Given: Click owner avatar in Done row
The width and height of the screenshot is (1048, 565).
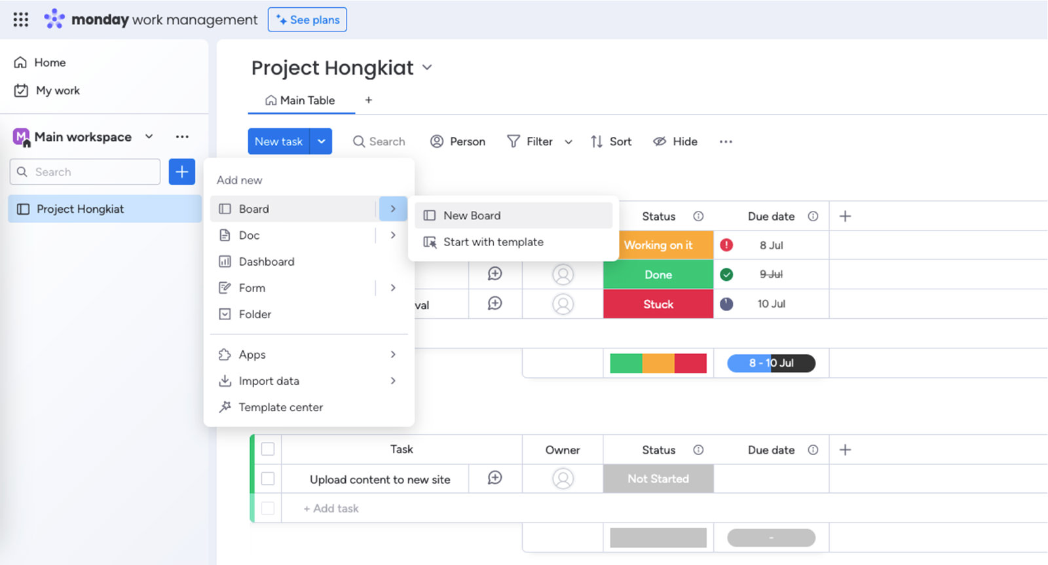Looking at the screenshot, I should point(563,274).
